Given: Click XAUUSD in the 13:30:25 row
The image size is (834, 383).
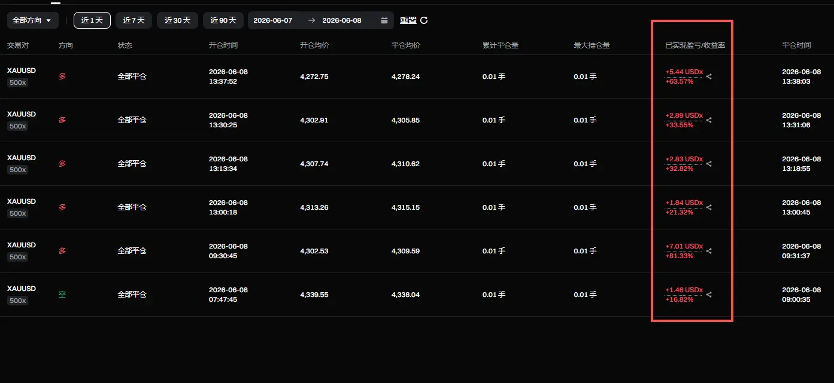Looking at the screenshot, I should pyautogui.click(x=22, y=114).
